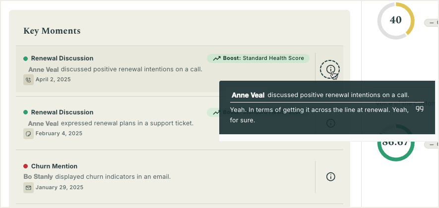Click the support ticket icon beside February 4, 2025
This screenshot has width=439, height=208.
point(28,134)
